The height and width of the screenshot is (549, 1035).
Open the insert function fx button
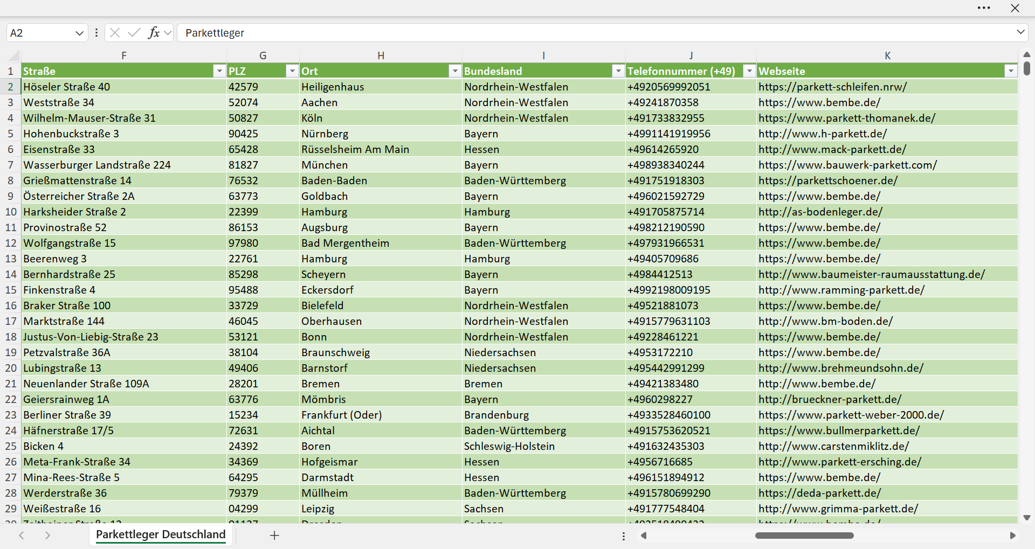154,33
